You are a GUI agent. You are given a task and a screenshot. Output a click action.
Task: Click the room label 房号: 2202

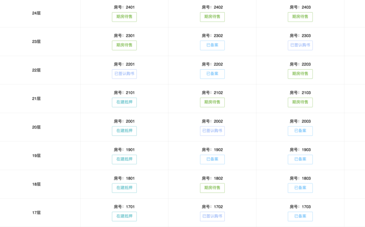pos(212,64)
